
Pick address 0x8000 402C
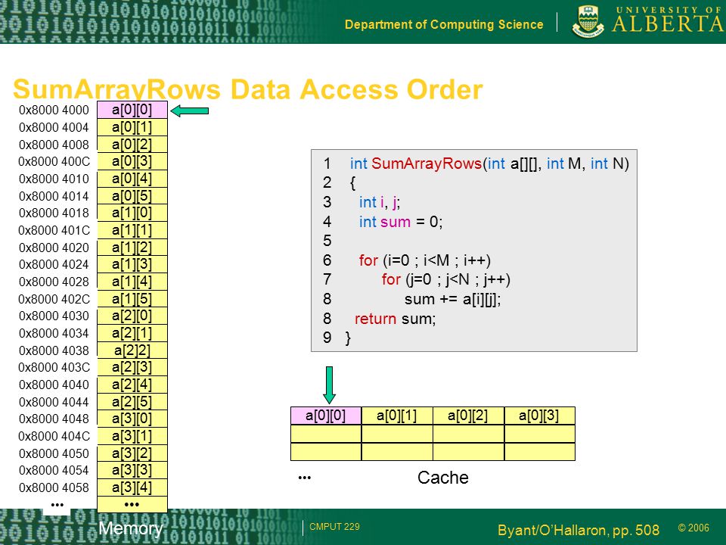(x=54, y=298)
